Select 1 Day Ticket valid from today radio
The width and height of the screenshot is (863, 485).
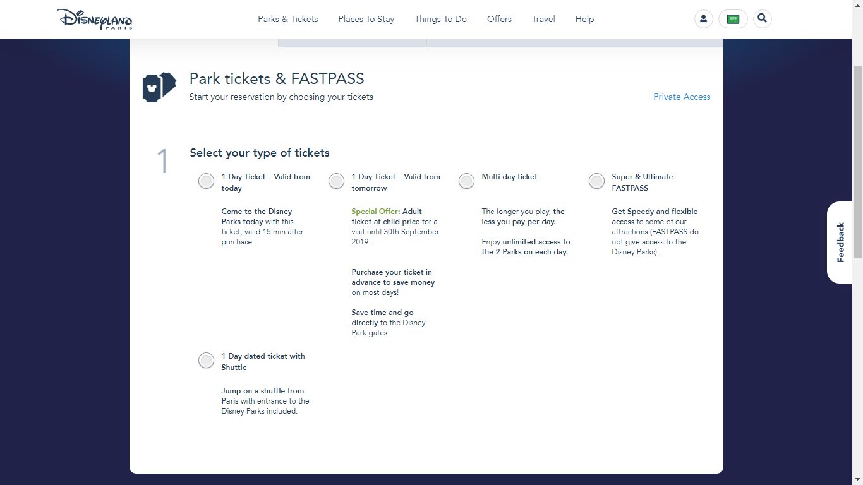tap(206, 181)
